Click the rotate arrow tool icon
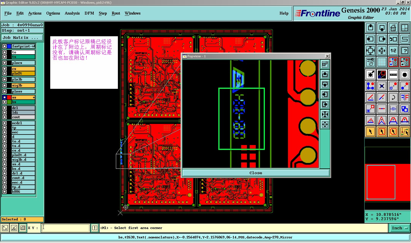 [x=393, y=97]
